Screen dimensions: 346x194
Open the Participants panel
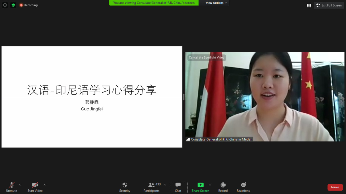pos(152,187)
